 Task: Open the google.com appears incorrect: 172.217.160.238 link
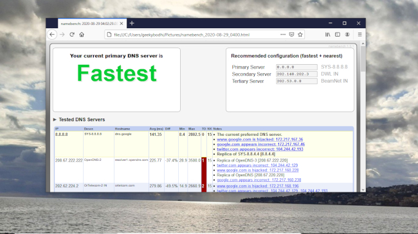click(259, 180)
